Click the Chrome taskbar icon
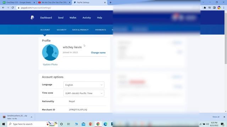This screenshot has height=127, width=227. (98, 124)
